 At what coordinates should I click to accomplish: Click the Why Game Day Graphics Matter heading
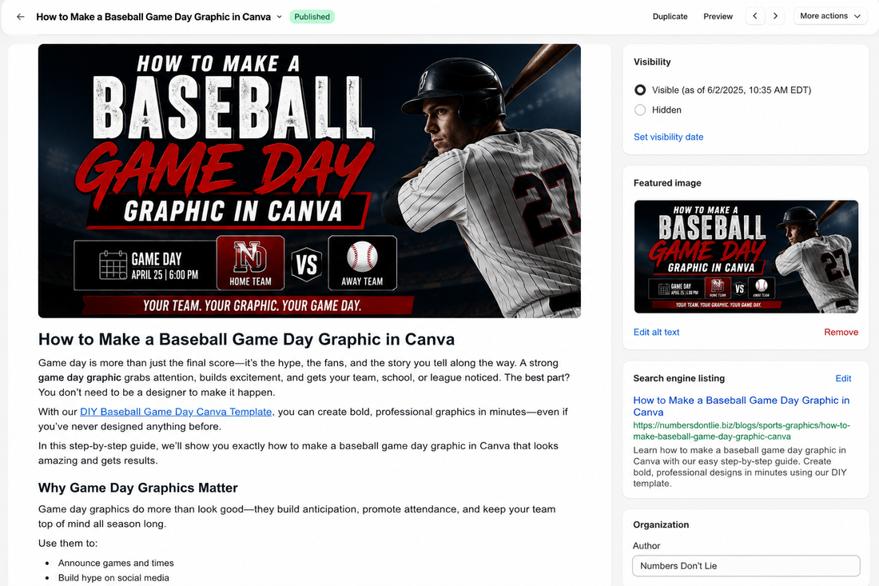138,488
